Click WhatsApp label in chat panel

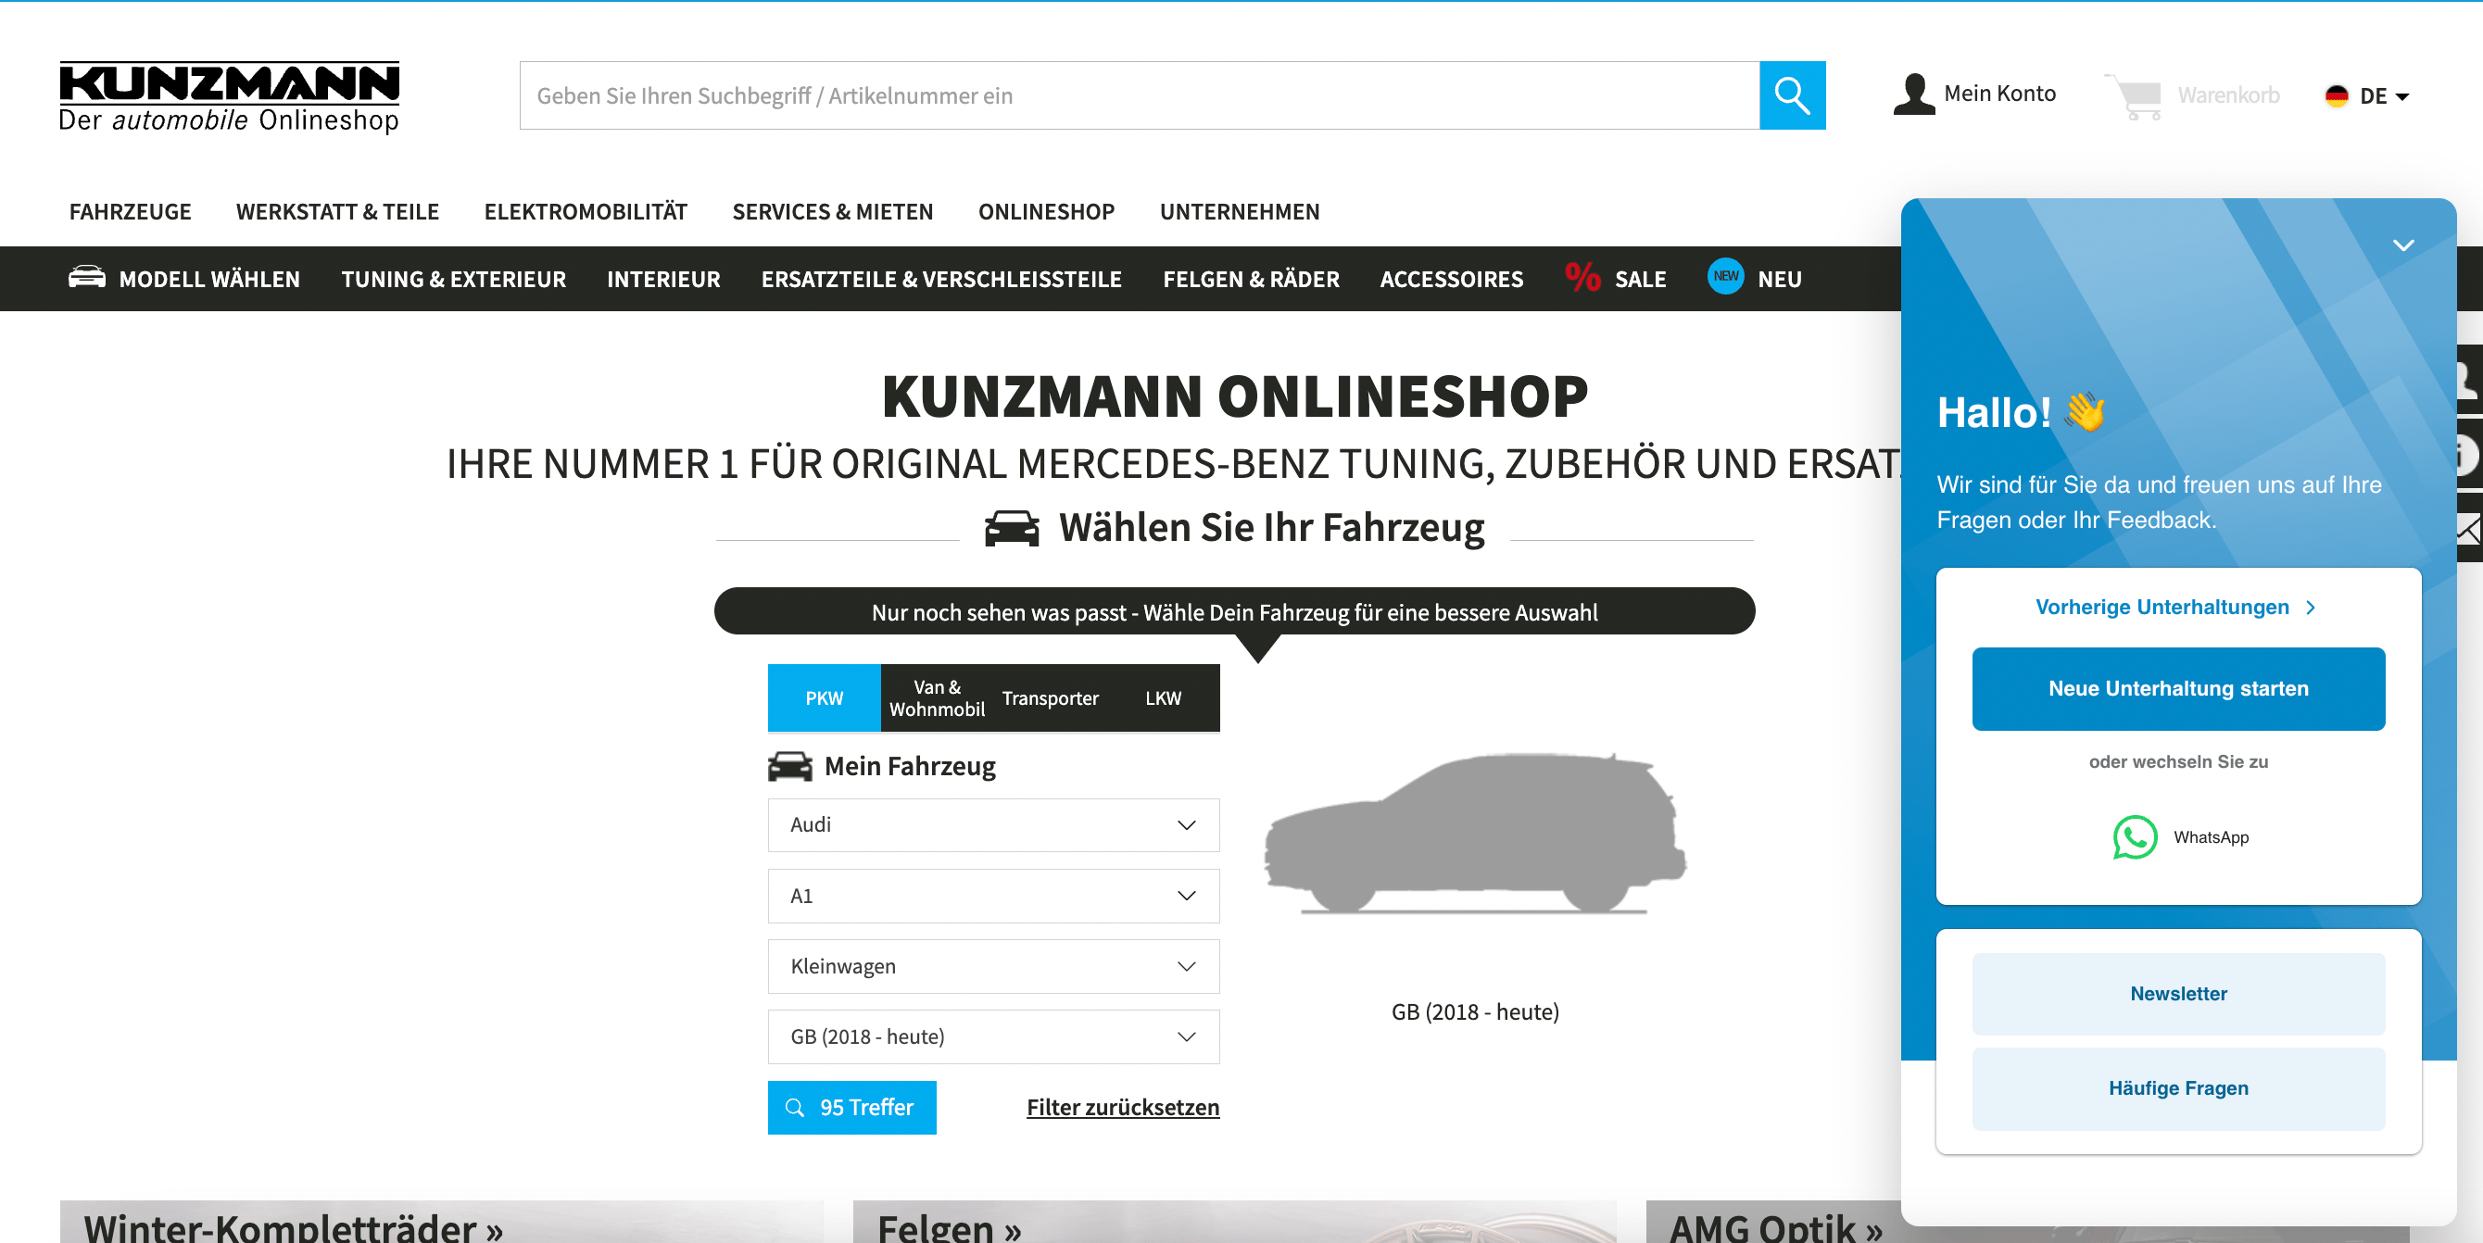click(x=2211, y=837)
